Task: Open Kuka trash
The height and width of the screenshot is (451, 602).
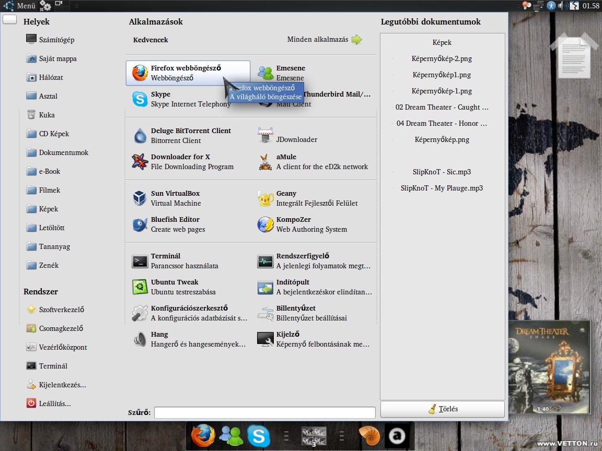Action: [41, 115]
